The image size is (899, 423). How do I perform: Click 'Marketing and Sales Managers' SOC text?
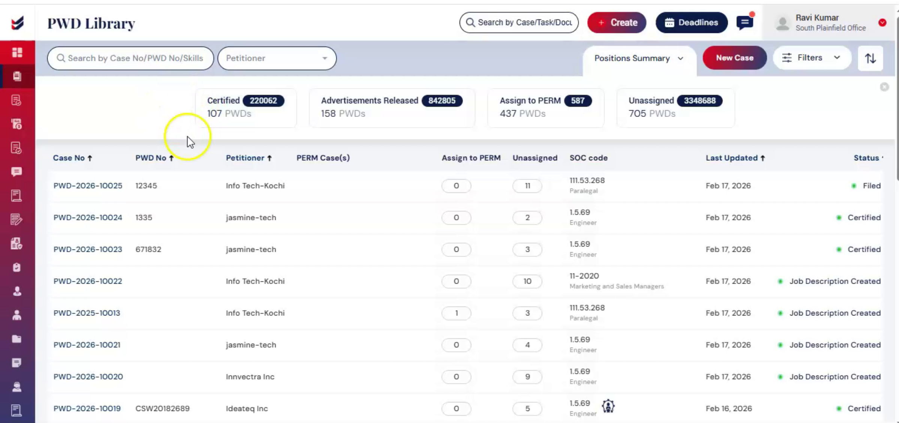click(x=617, y=287)
